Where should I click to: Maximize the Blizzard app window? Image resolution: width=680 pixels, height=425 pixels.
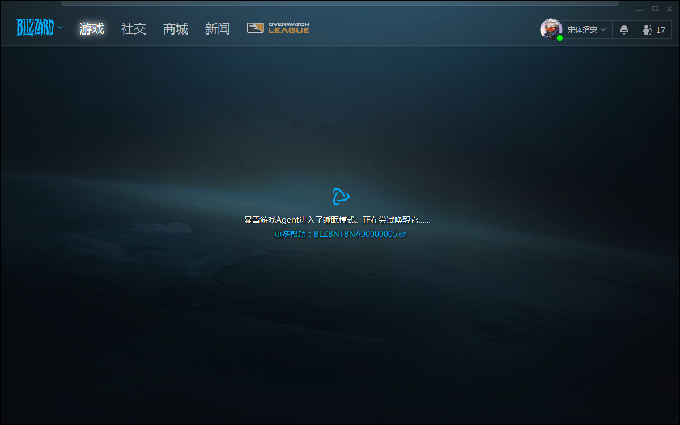(654, 8)
